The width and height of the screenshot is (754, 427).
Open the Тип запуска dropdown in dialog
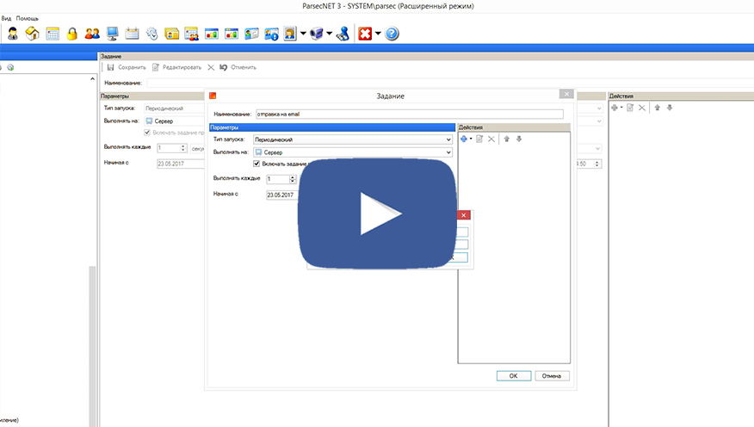click(x=353, y=139)
